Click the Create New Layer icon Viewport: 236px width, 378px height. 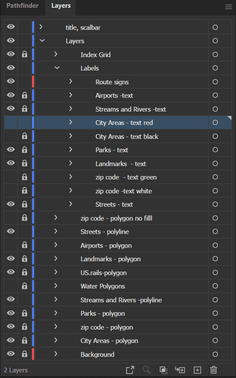[x=197, y=370]
